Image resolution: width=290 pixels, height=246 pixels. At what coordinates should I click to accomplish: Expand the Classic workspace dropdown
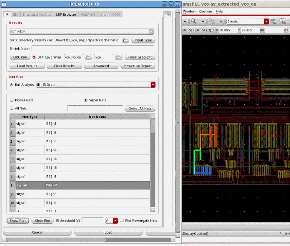click(x=267, y=21)
